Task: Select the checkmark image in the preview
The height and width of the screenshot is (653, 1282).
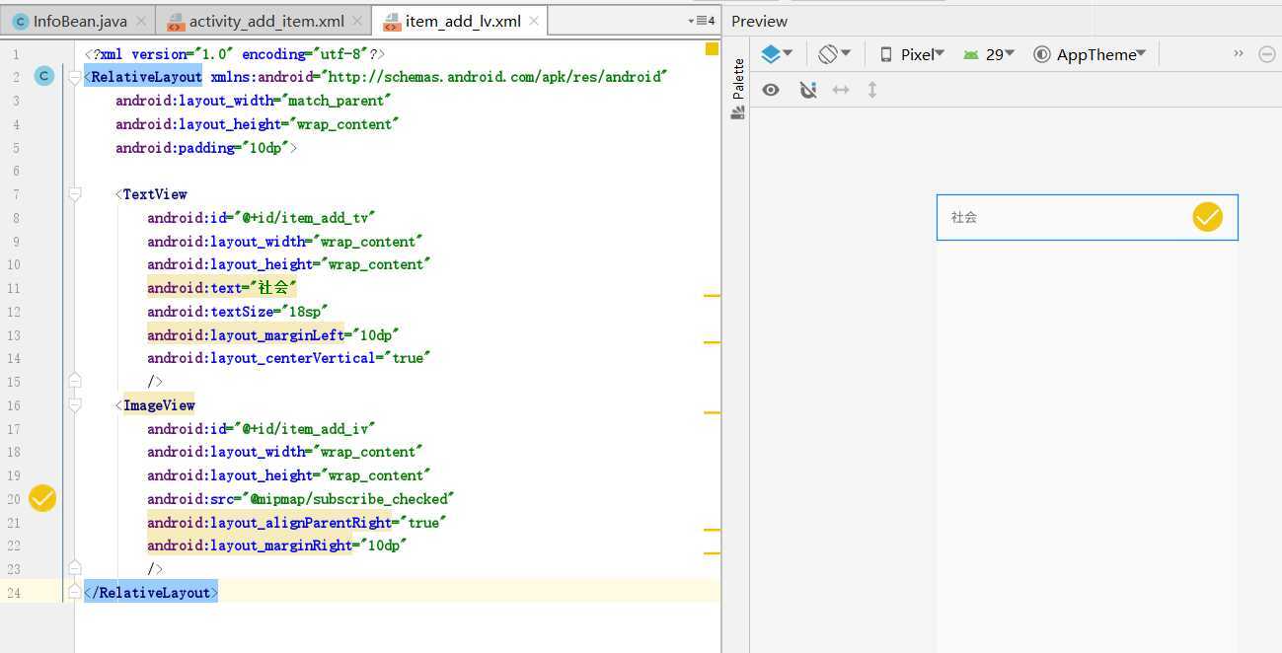Action: [1207, 217]
